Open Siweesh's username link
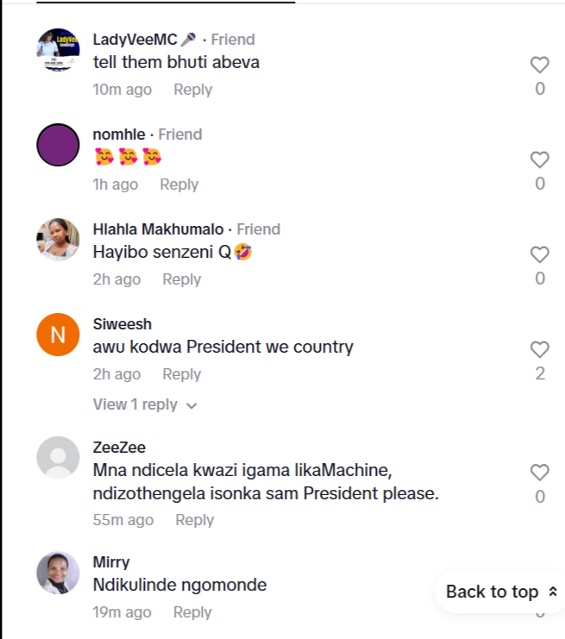The image size is (565, 639). pyautogui.click(x=122, y=324)
